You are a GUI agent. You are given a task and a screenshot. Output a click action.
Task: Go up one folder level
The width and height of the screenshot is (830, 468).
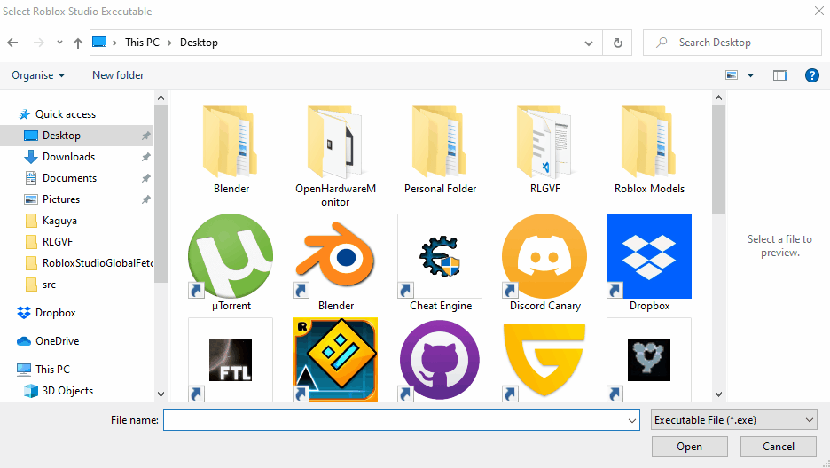click(x=78, y=43)
